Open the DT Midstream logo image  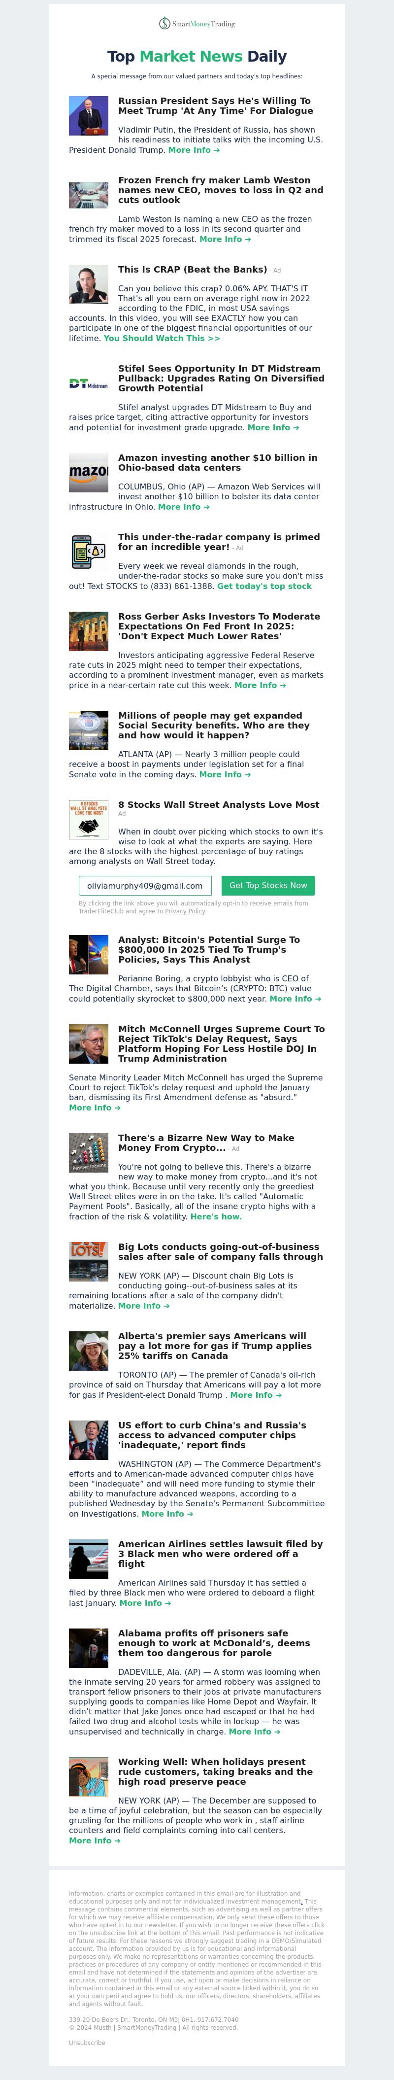pyautogui.click(x=89, y=384)
